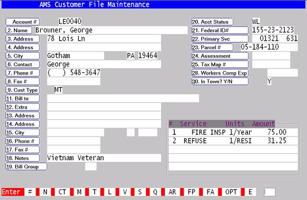Click the 23. Parcel # label
Image resolution: width=307 pixels, height=200 pixels.
point(212,47)
